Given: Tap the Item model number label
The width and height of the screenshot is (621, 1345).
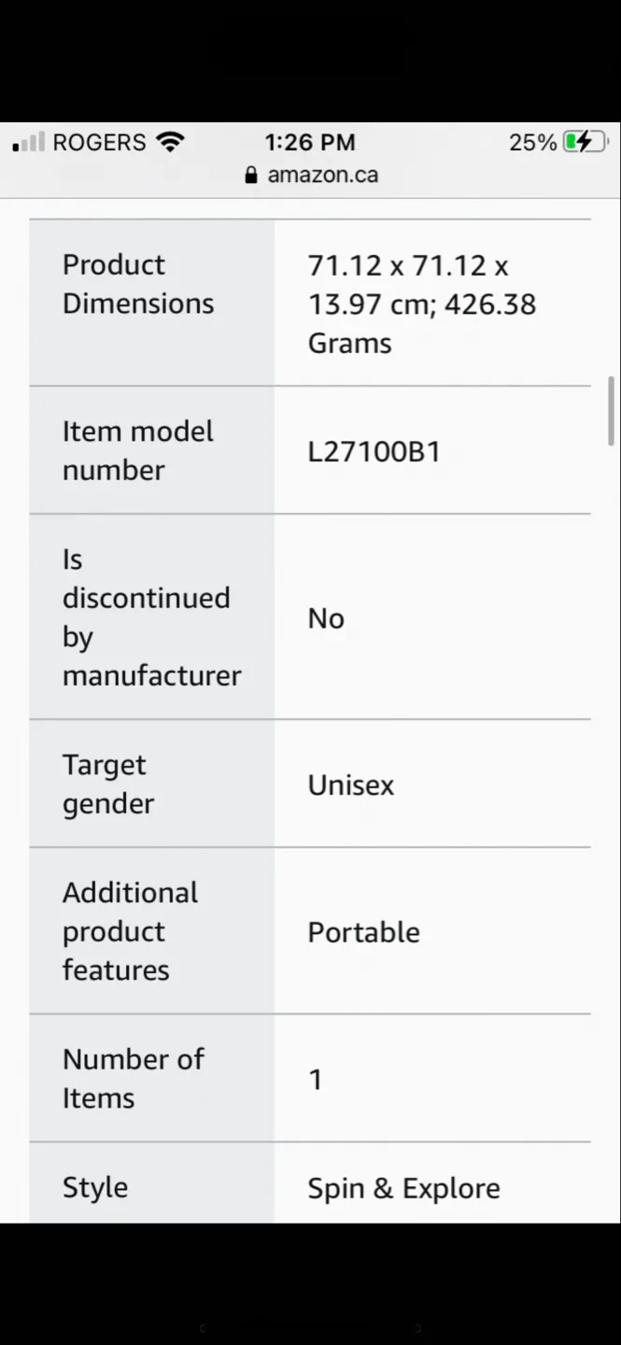Looking at the screenshot, I should [138, 450].
